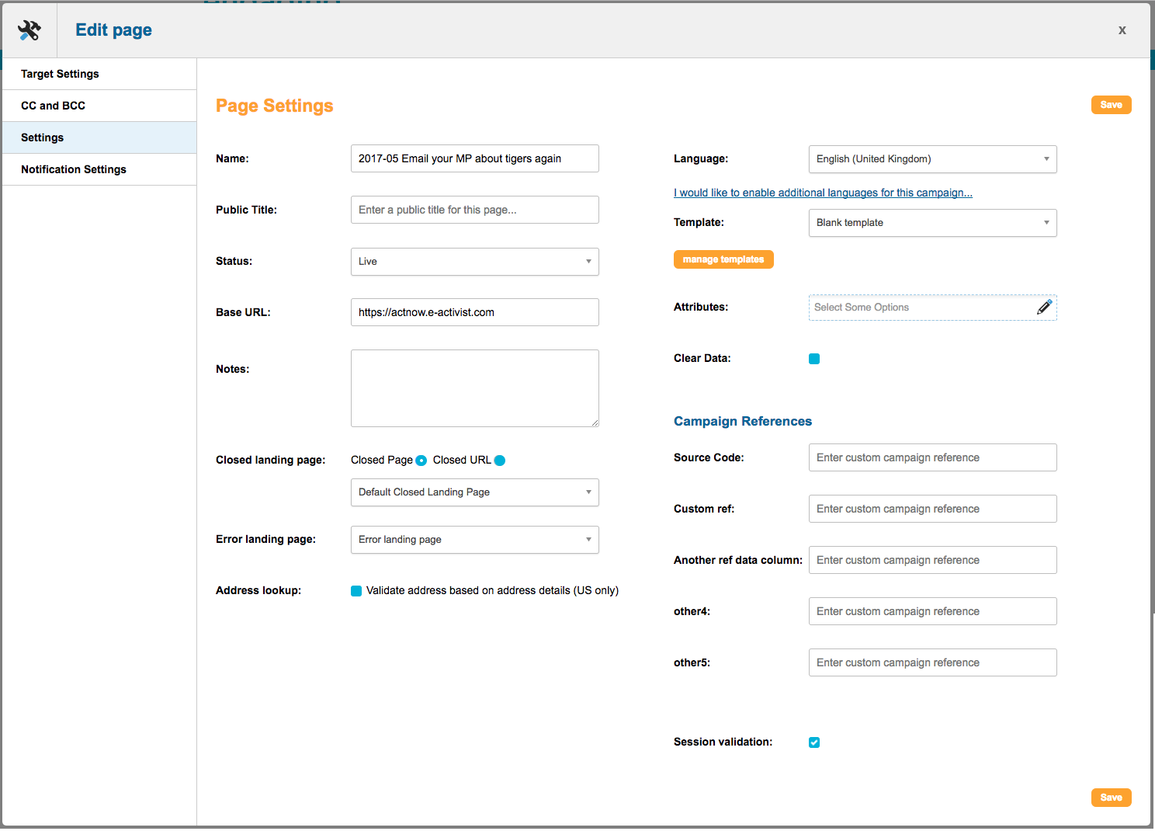Viewport: 1155px width, 831px height.
Task: Click the top Save button
Action: tap(1111, 105)
